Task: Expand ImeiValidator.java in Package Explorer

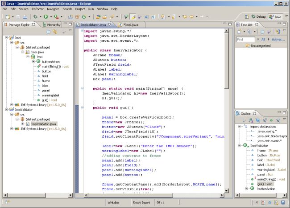Action: 23,124
